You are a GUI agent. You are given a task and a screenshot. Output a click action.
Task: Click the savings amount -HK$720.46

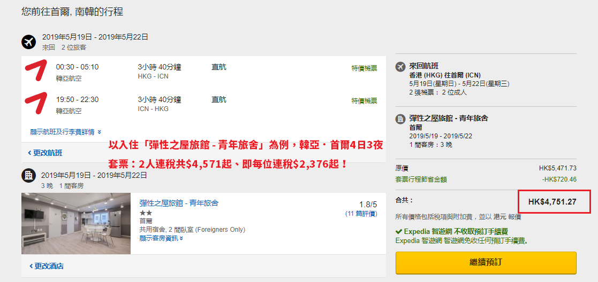click(559, 179)
